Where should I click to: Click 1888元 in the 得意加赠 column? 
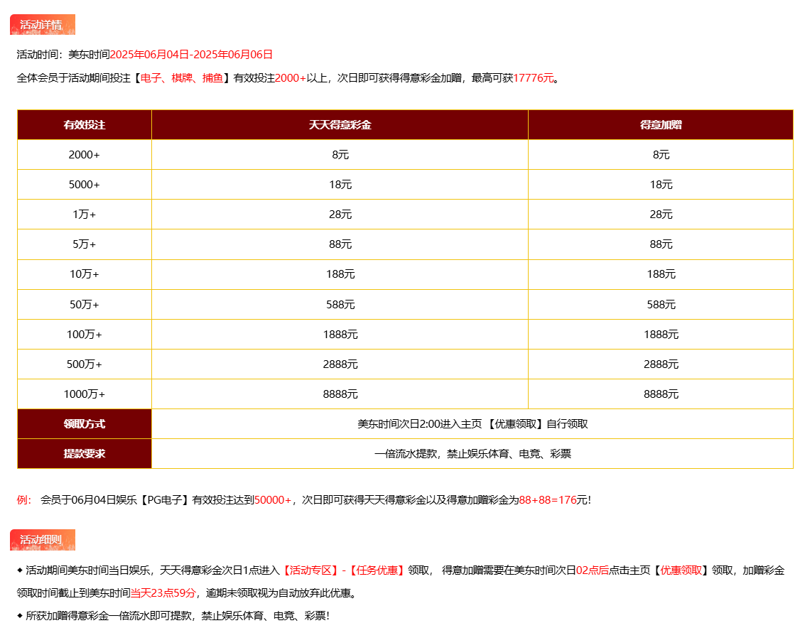point(661,335)
